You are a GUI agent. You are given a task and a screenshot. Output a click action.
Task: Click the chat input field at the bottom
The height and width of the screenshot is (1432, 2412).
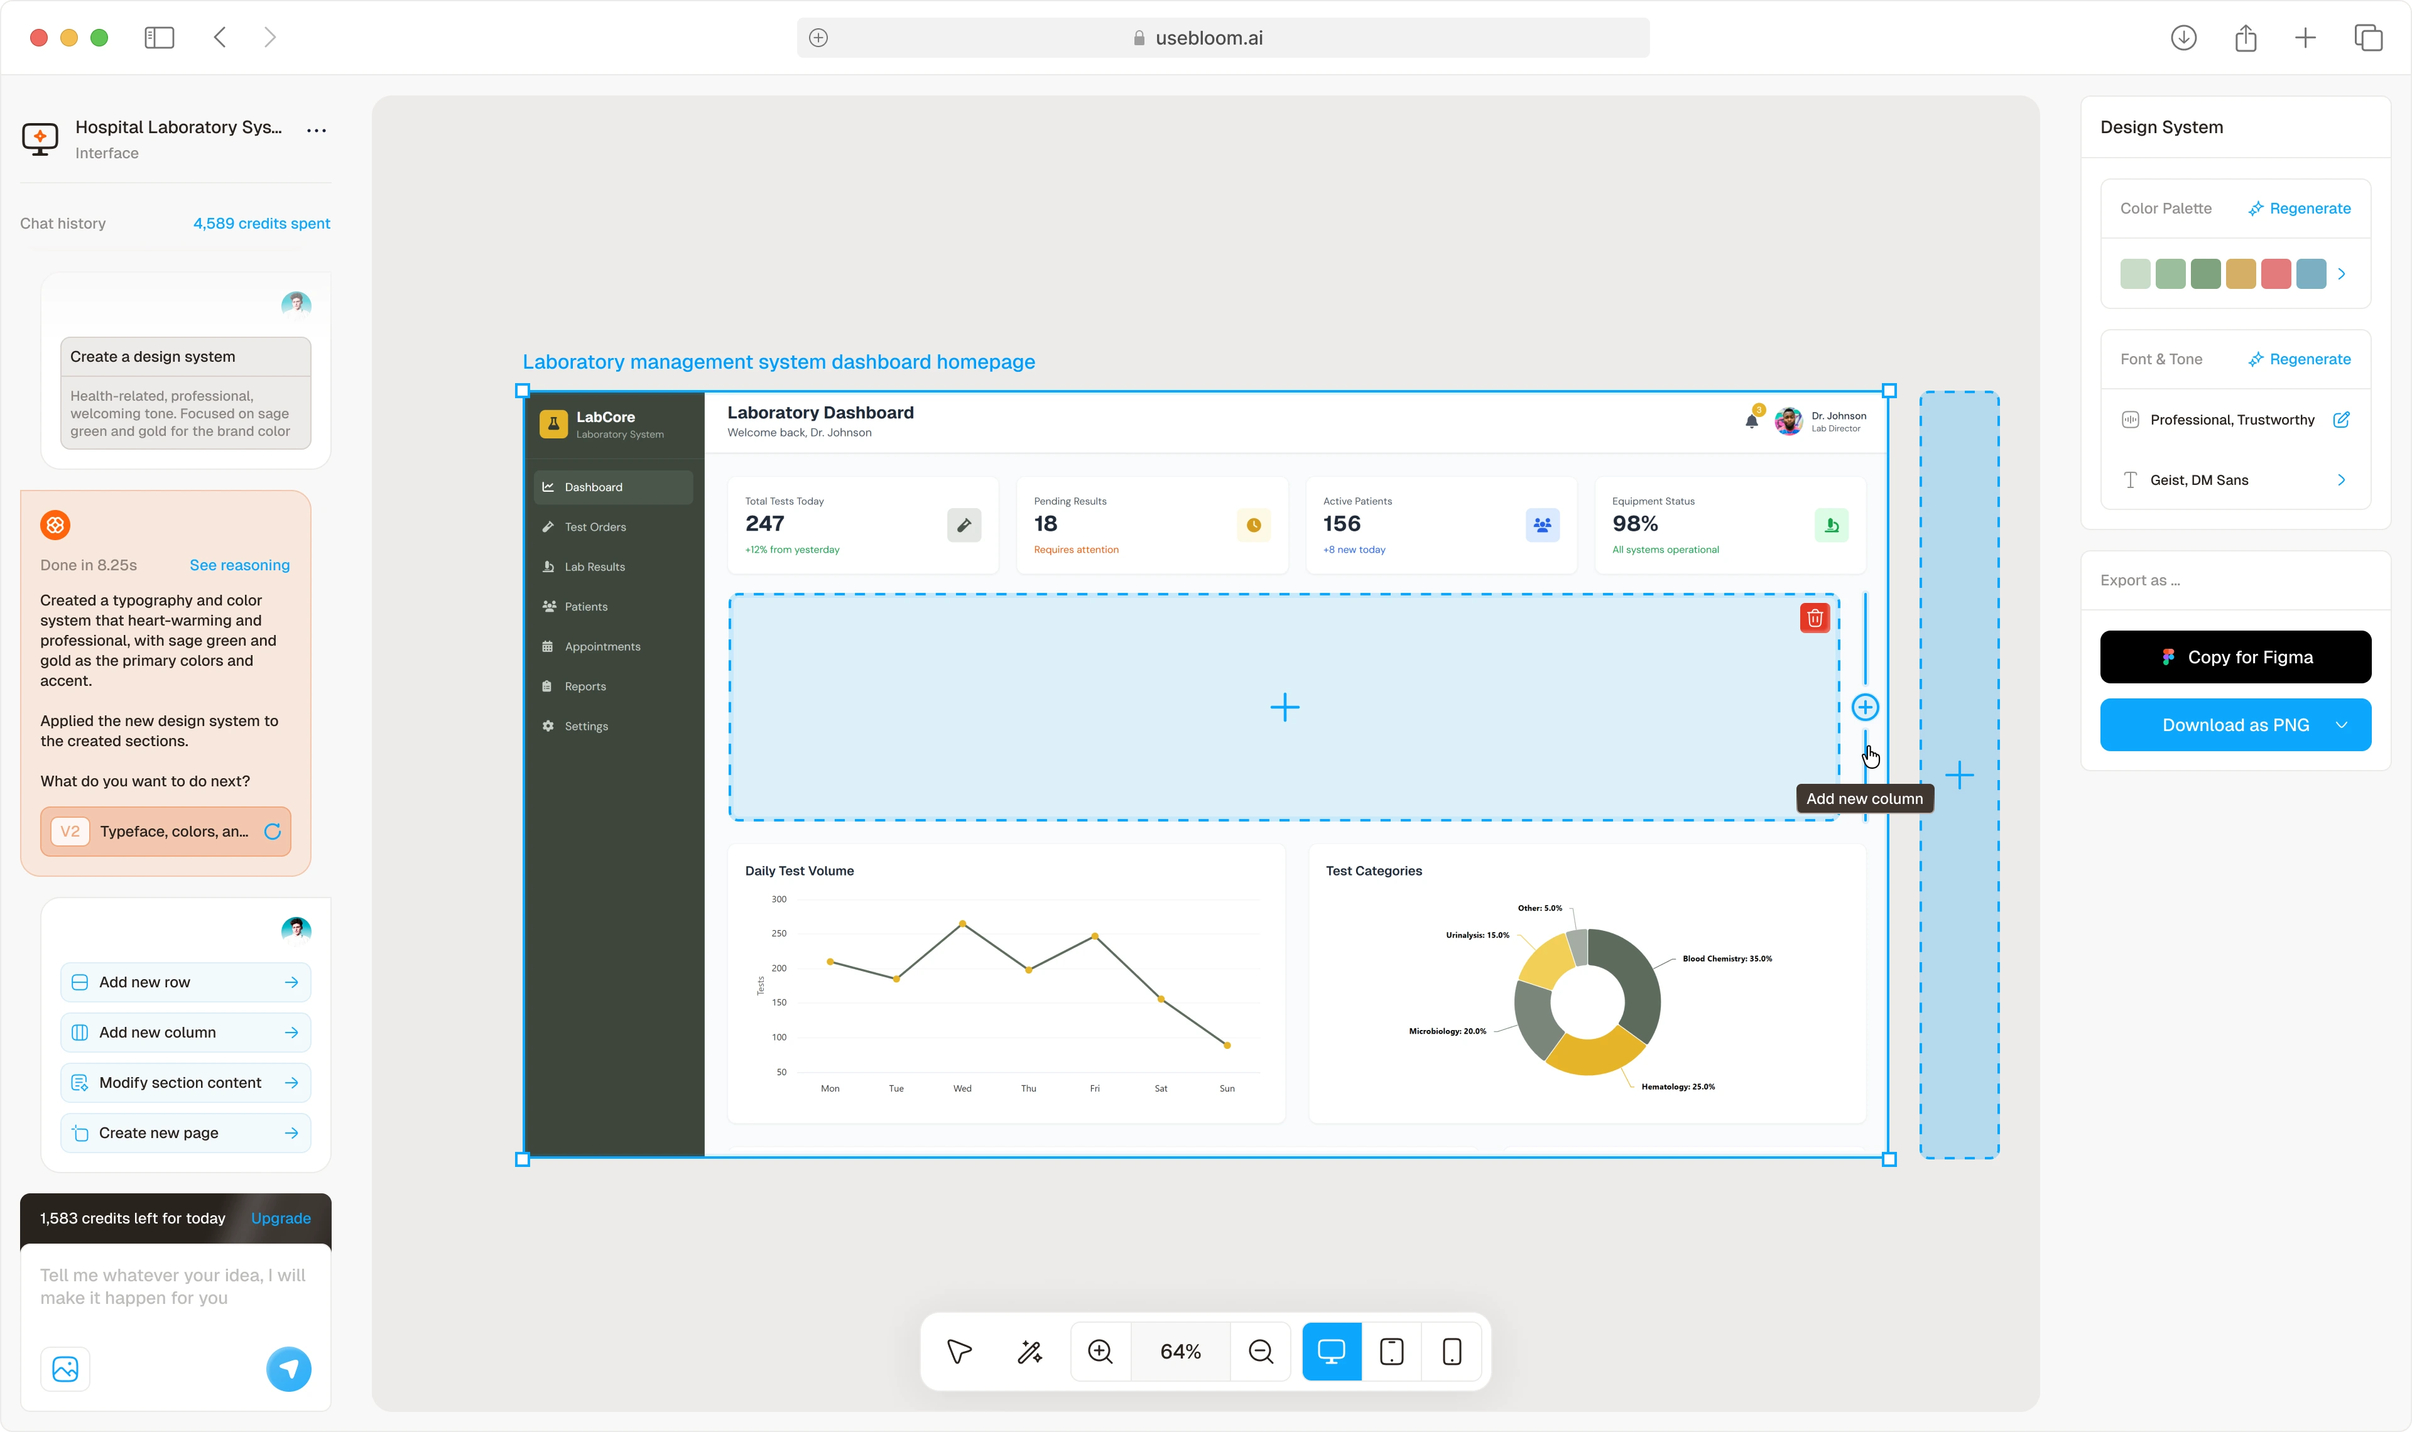pos(171,1288)
